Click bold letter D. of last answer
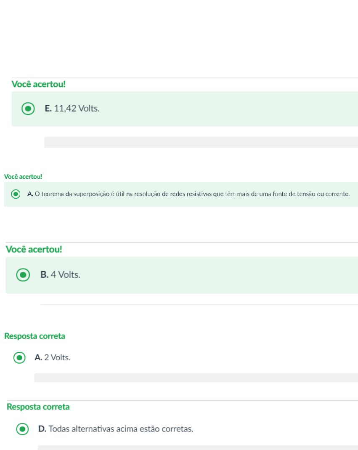Screen dimensions: 358x450 click(42, 429)
